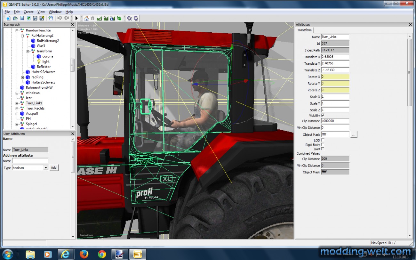Expand the Tuer_Links tree node
The image size is (416, 260).
[17, 103]
